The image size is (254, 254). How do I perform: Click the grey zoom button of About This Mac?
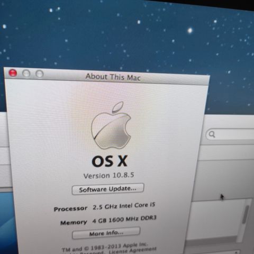point(40,74)
